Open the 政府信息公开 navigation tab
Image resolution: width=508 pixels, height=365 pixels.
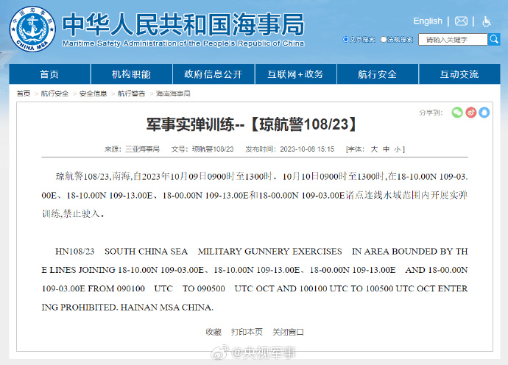214,74
